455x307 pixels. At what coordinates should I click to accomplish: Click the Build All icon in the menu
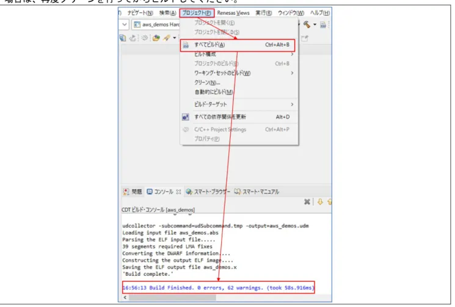(186, 45)
